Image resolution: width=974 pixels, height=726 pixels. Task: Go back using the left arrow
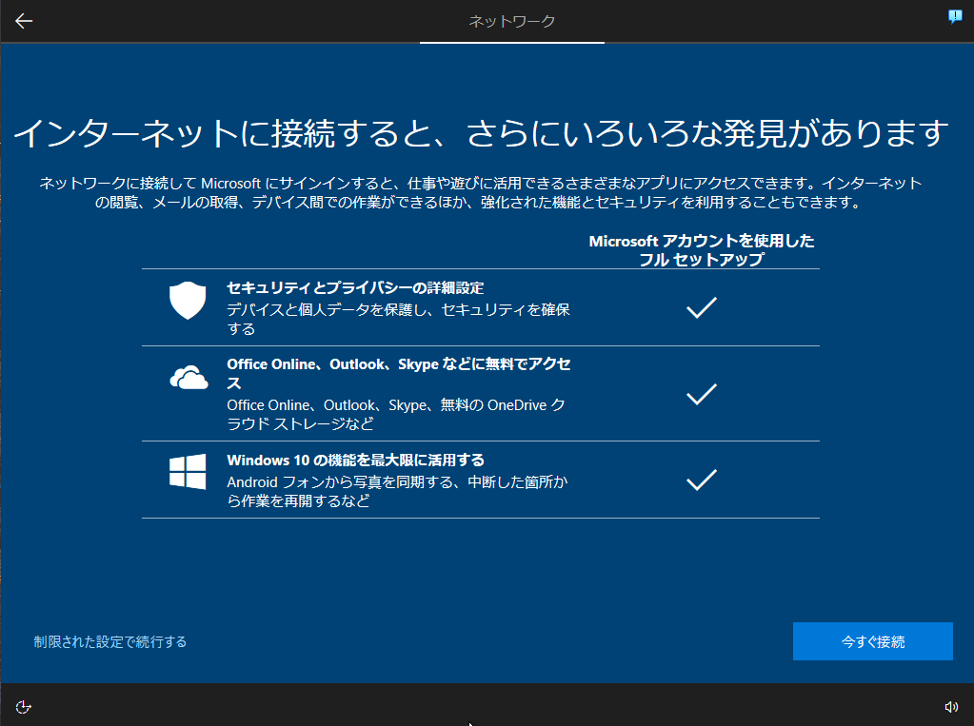24,21
